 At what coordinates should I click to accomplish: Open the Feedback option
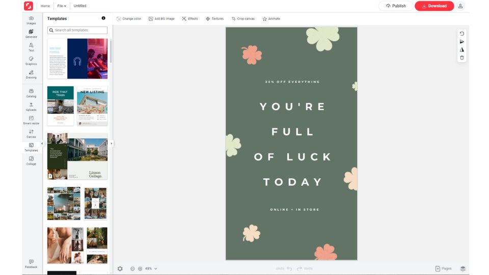pos(31,264)
